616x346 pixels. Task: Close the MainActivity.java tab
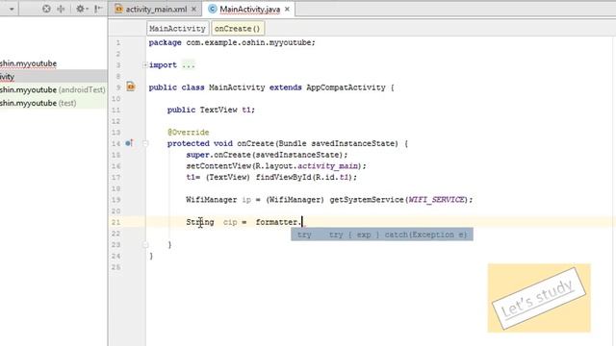[287, 9]
